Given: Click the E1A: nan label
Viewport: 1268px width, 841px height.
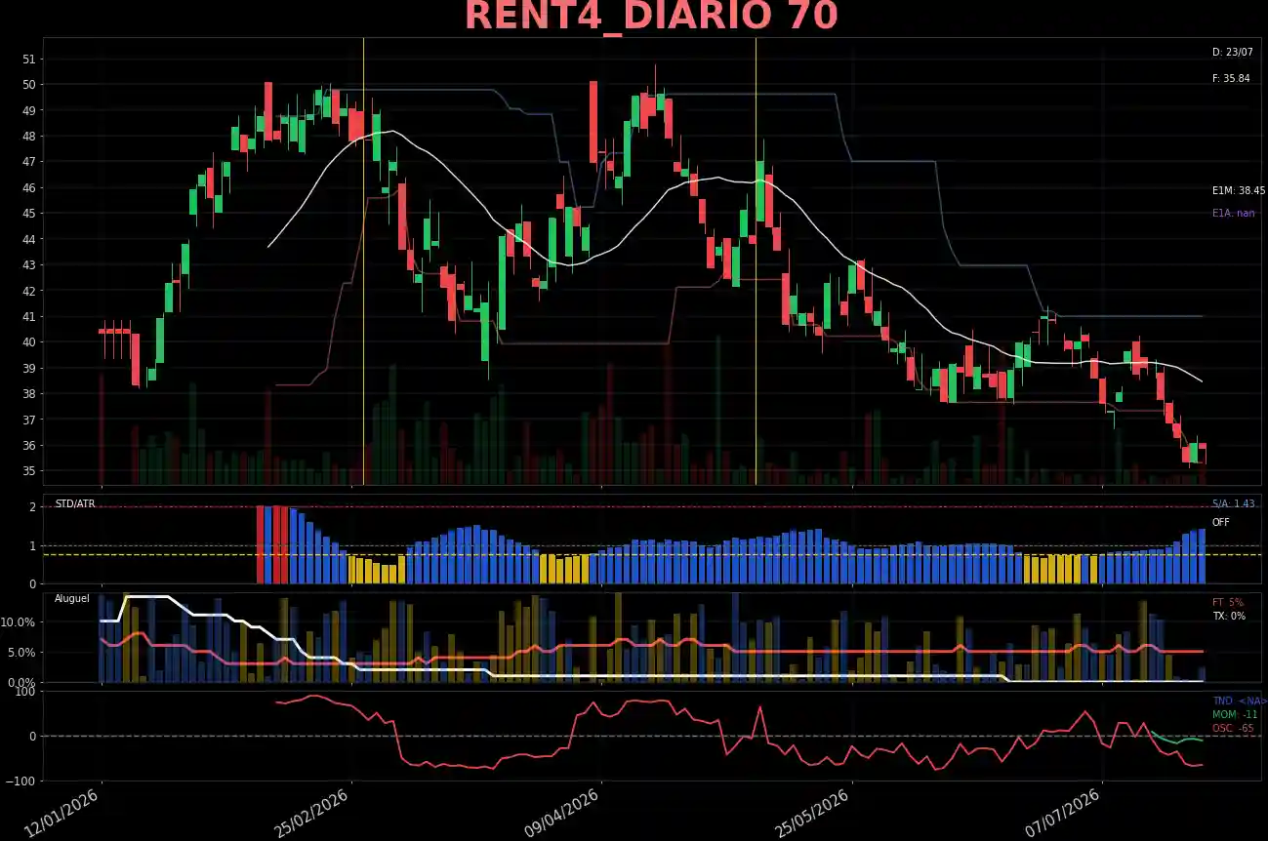Looking at the screenshot, I should 1234,213.
